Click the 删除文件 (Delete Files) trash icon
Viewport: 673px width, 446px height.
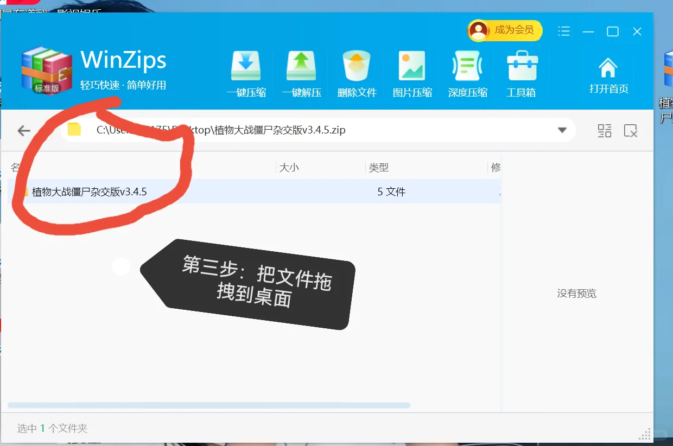(357, 65)
